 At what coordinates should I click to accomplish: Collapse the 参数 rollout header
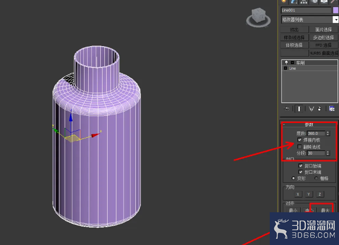[309, 125]
